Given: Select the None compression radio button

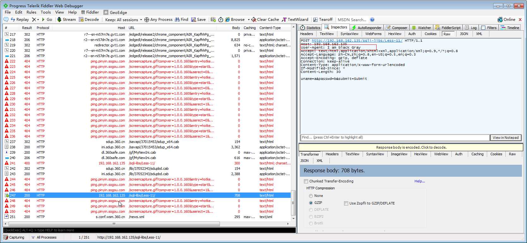Looking at the screenshot, I should 311,196.
